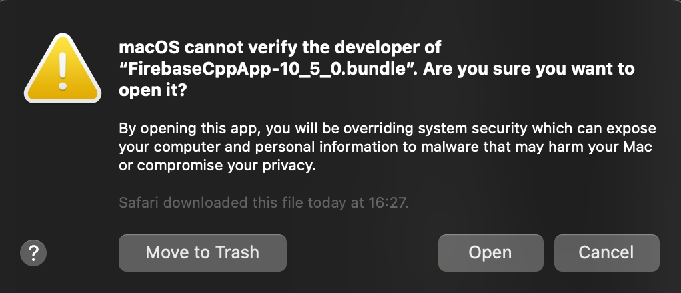This screenshot has width=681, height=293.
Task: Open help via the question mark button
Action: pyautogui.click(x=33, y=252)
